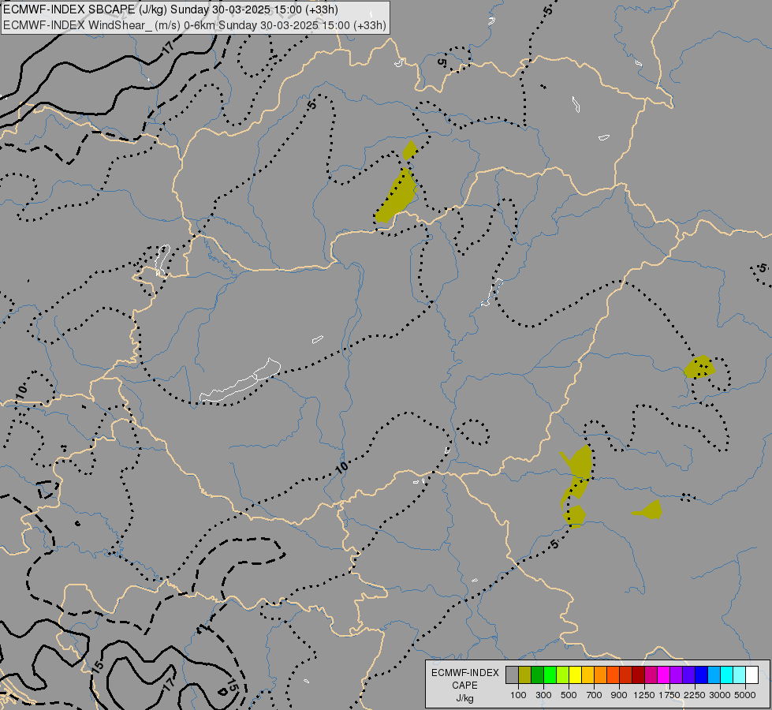Select the bright green legend swatch
This screenshot has height=710, width=772.
pos(550,674)
